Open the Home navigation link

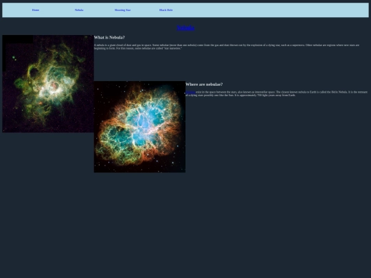36,10
